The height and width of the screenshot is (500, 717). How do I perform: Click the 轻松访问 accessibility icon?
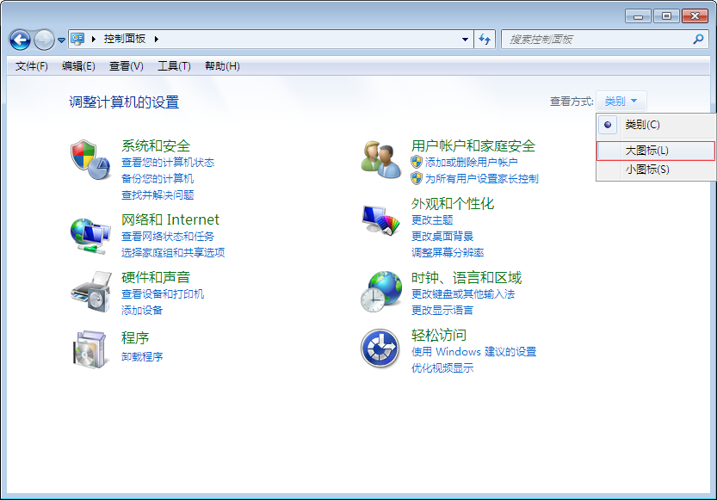380,348
